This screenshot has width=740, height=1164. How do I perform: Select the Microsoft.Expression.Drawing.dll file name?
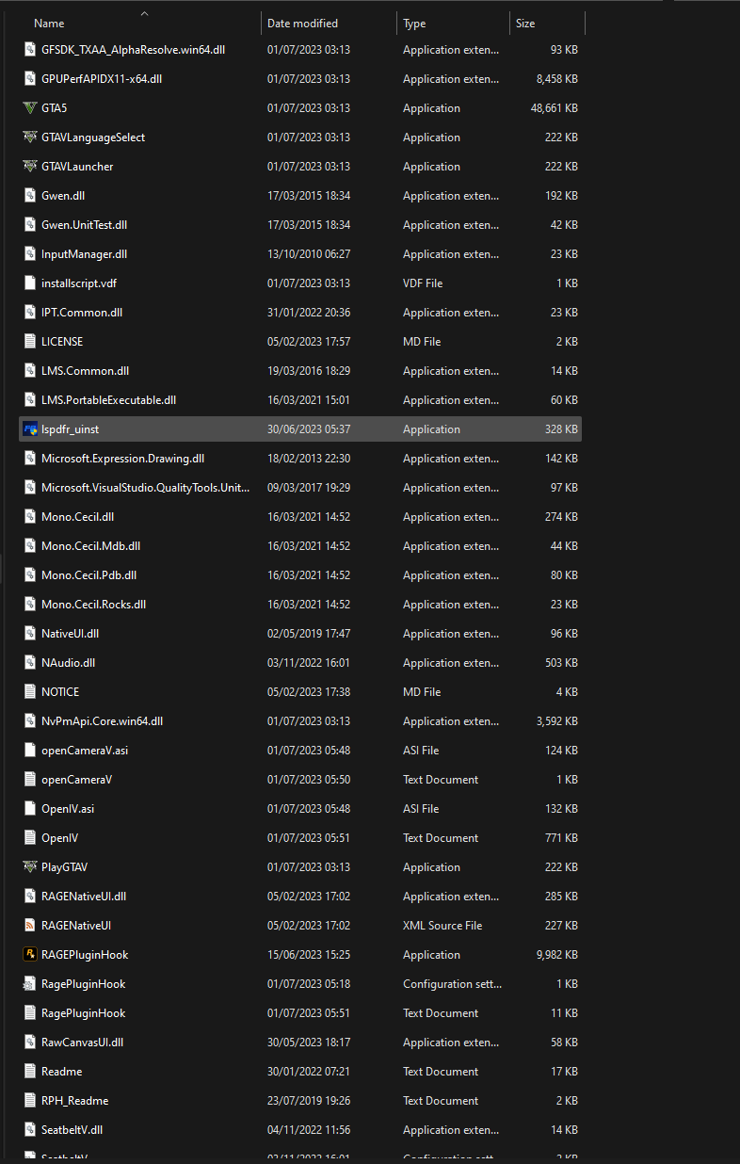point(123,459)
